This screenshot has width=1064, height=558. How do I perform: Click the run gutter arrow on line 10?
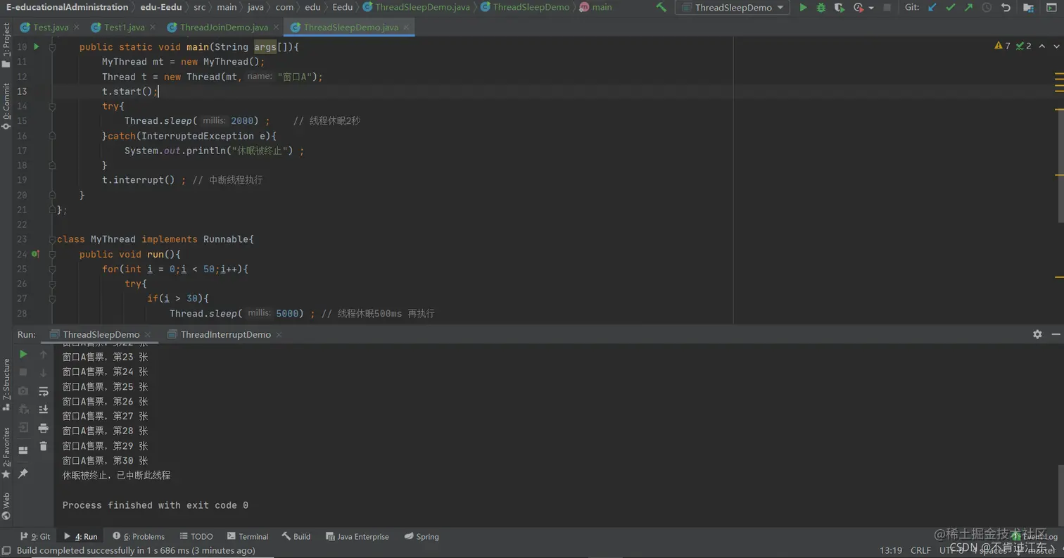pos(36,46)
